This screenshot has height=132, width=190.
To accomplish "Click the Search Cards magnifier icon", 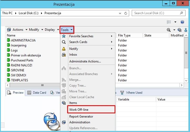I will pyautogui.click(x=64, y=42).
